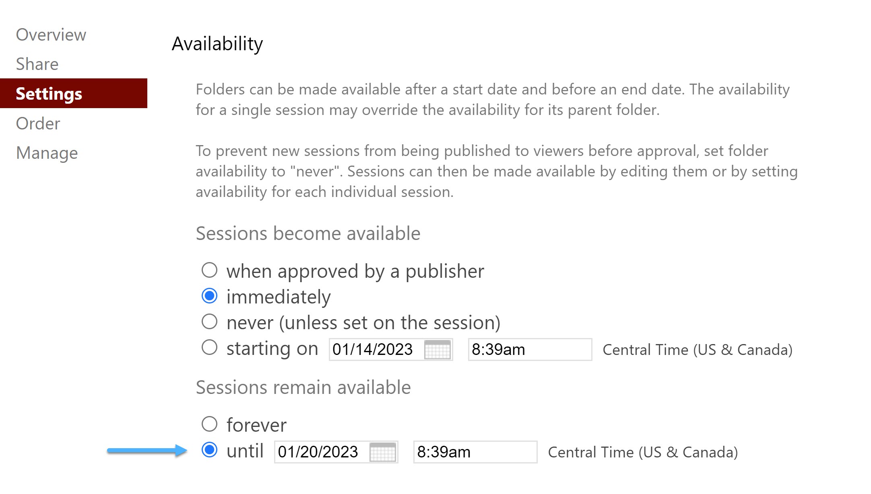The image size is (871, 494).
Task: Choose 'never (unless set on the session)'
Action: [209, 322]
